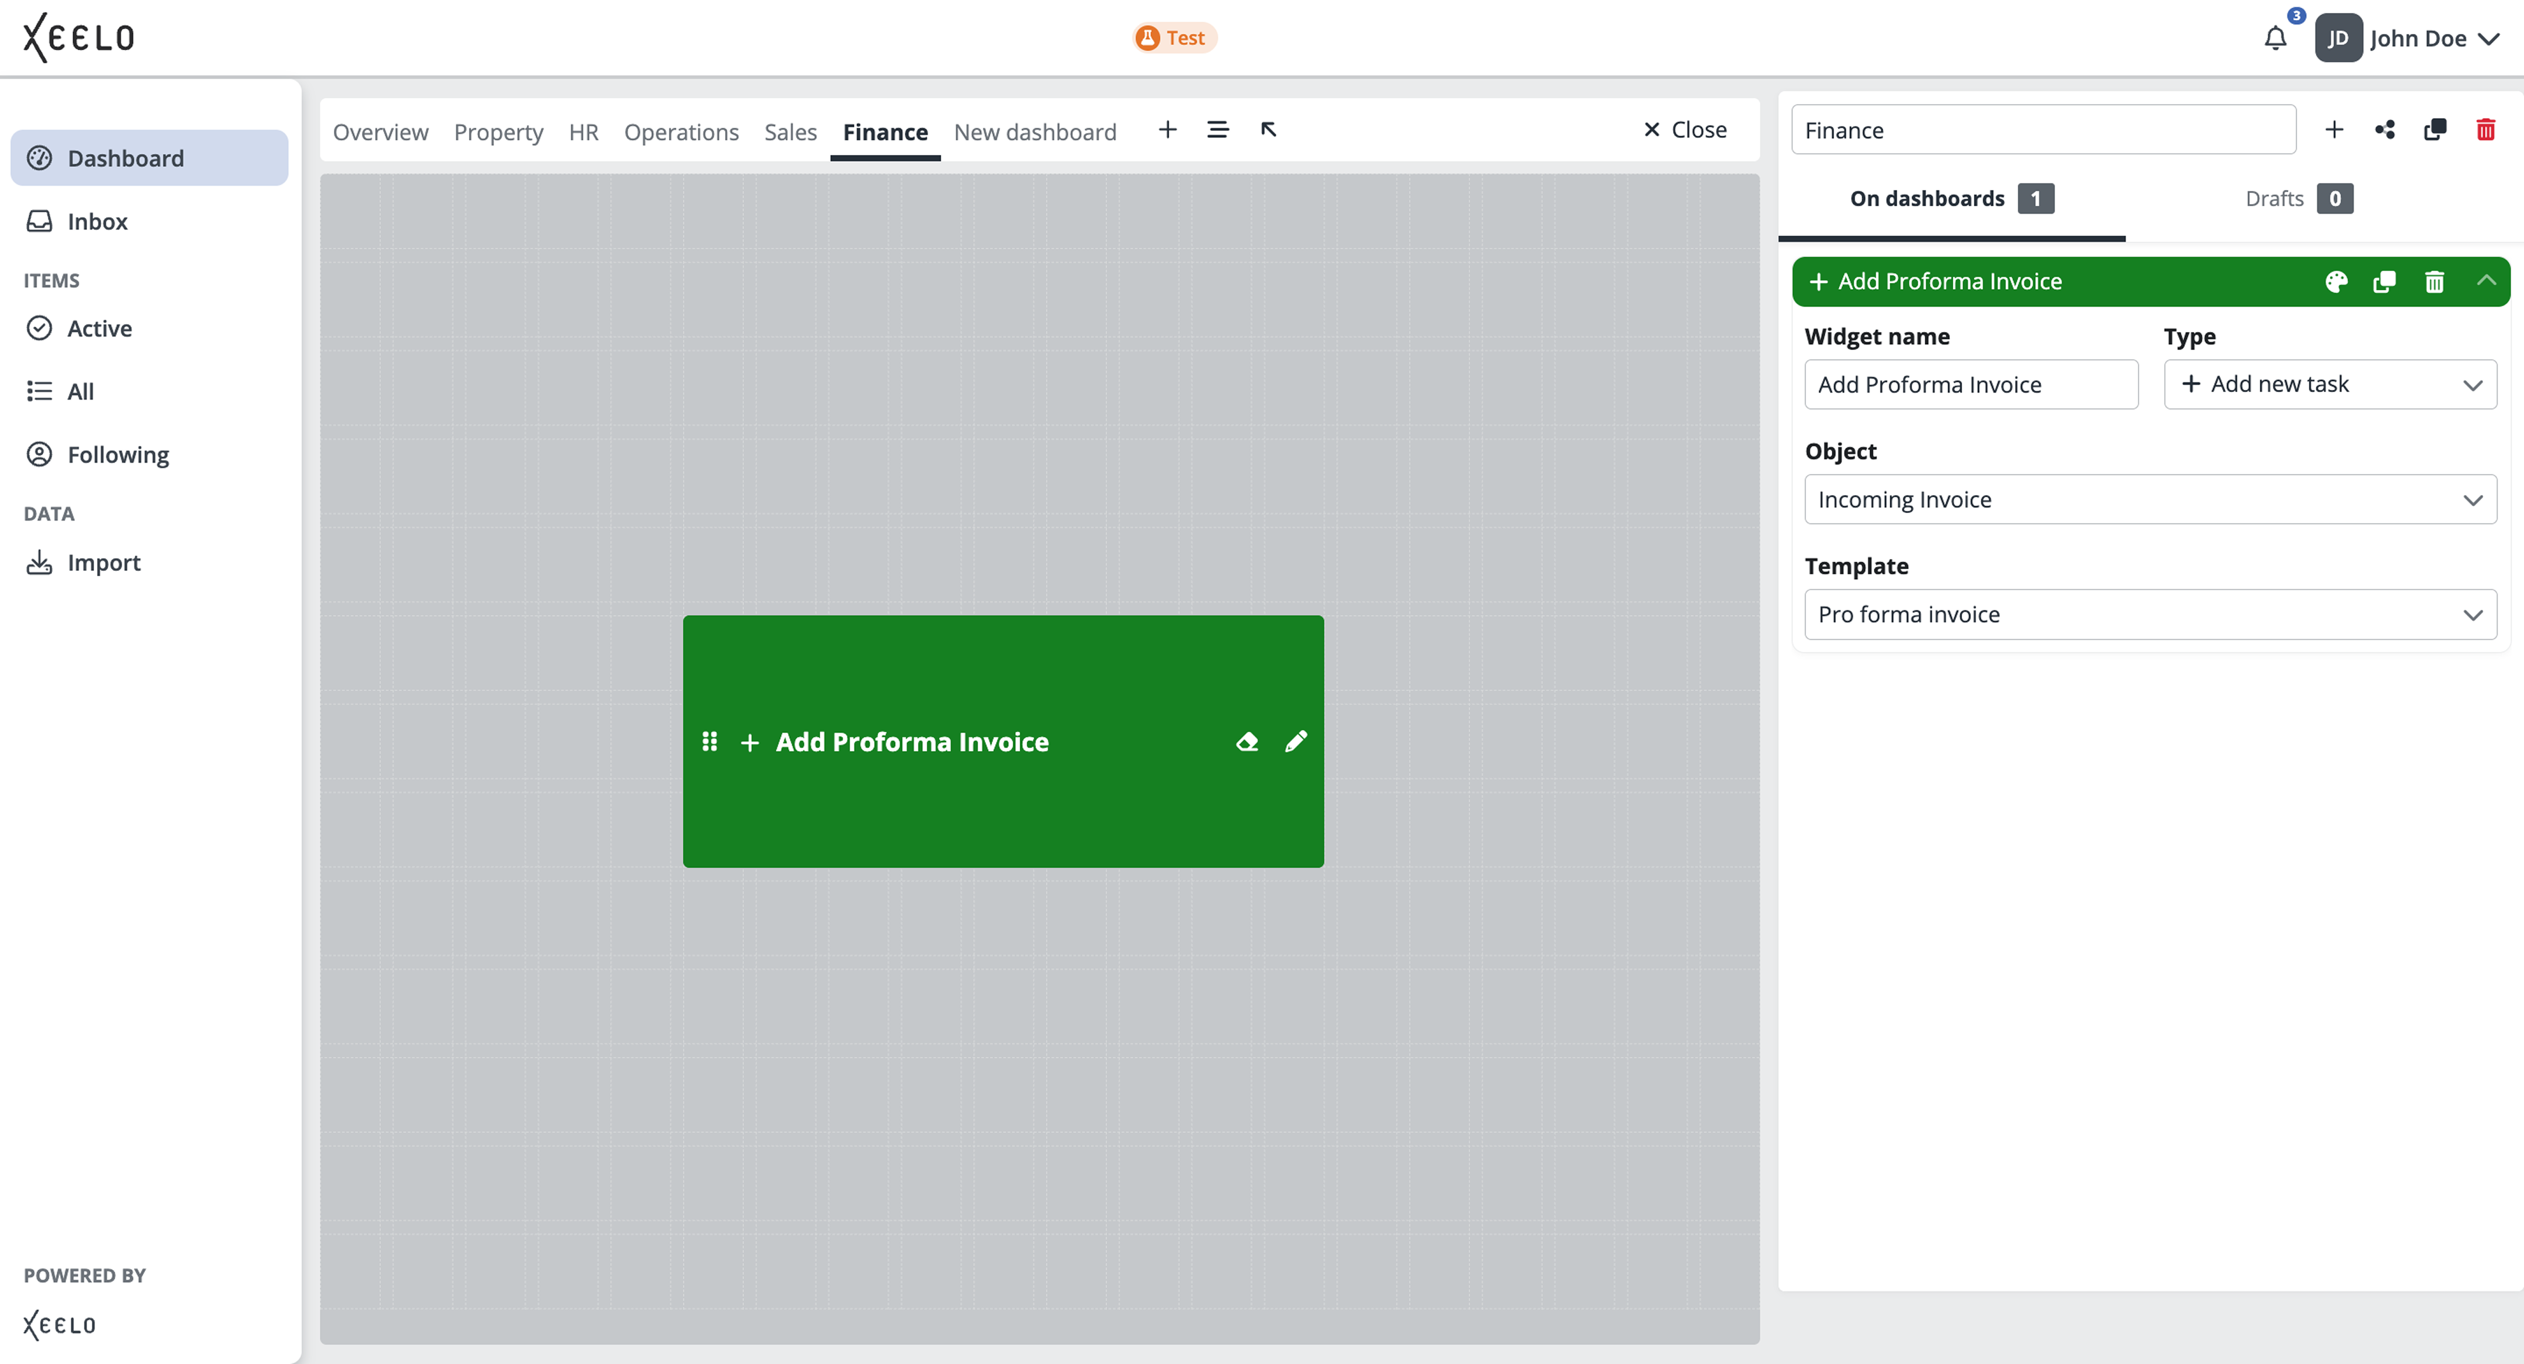Delete the Finance dashboard with red trash
Image resolution: width=2524 pixels, height=1364 pixels.
click(x=2485, y=129)
